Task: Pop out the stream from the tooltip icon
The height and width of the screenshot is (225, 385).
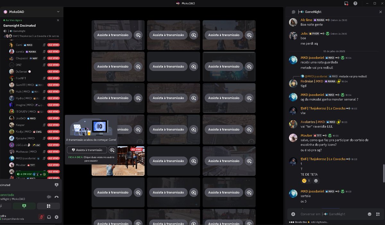Action: pos(112,150)
